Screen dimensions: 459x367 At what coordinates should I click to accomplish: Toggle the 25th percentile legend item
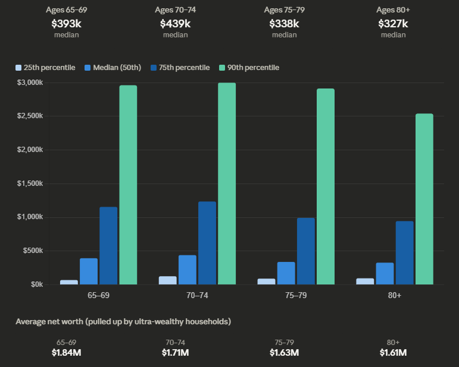(46, 68)
